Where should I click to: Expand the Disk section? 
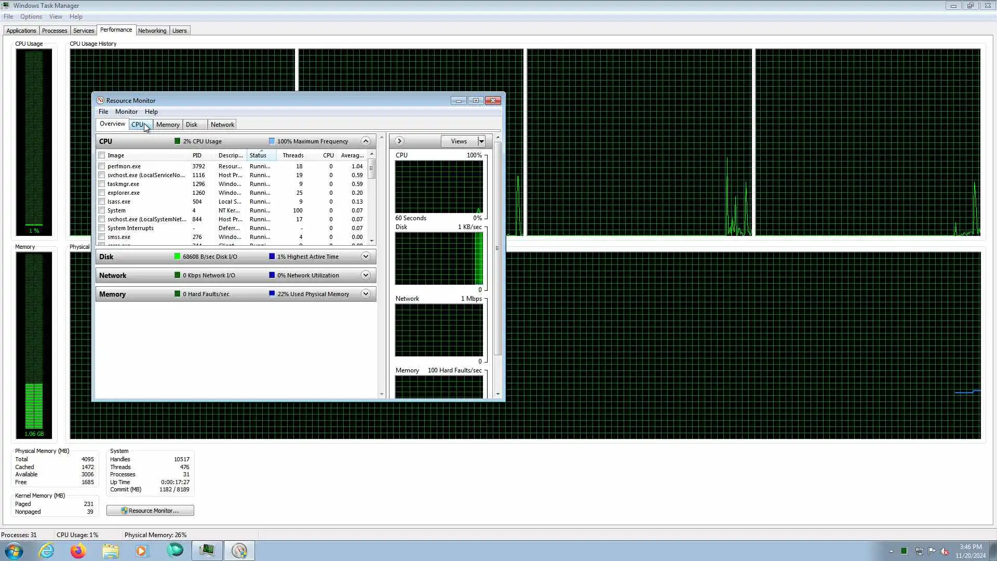366,257
